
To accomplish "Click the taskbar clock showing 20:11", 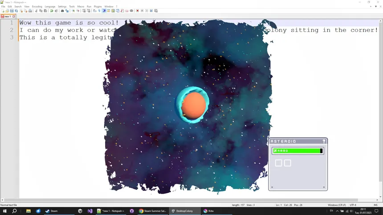I will [x=363, y=211].
